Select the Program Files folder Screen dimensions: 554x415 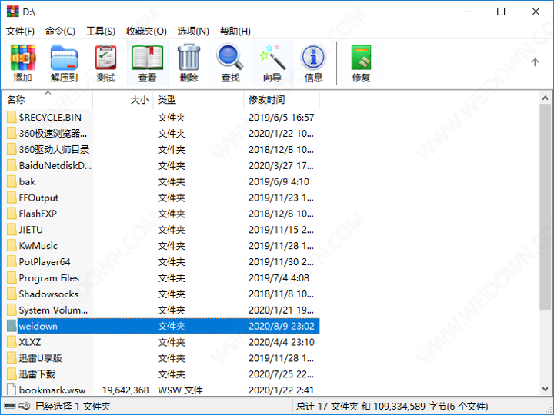48,277
